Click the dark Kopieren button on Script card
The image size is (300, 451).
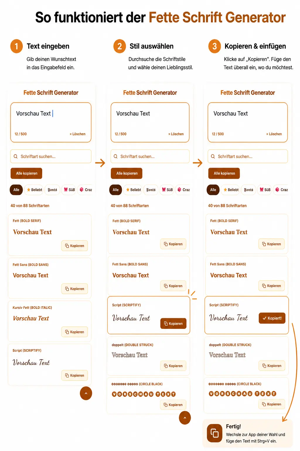[173, 324]
